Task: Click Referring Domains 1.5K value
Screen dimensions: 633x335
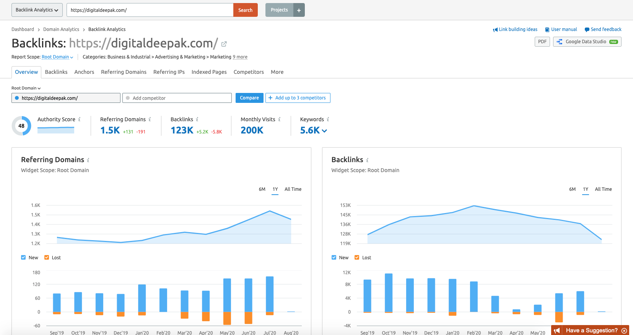Action: tap(110, 130)
